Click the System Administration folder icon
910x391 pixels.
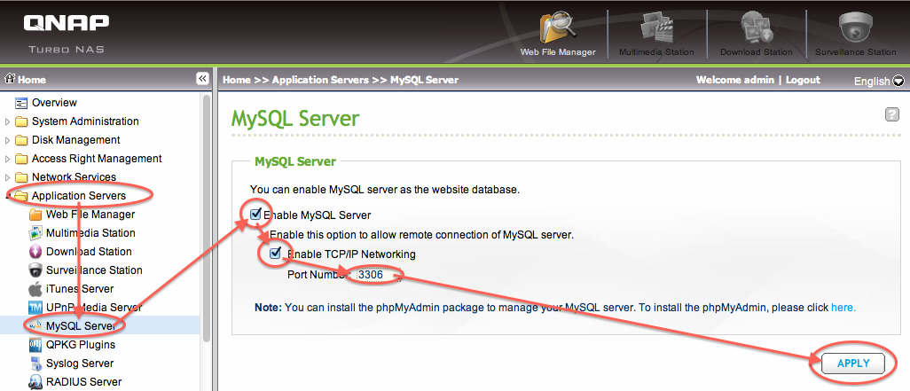[21, 121]
